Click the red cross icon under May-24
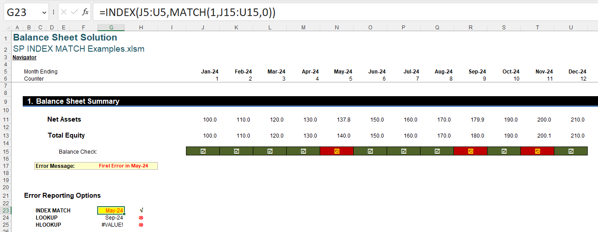The height and width of the screenshot is (232, 598). coord(337,151)
